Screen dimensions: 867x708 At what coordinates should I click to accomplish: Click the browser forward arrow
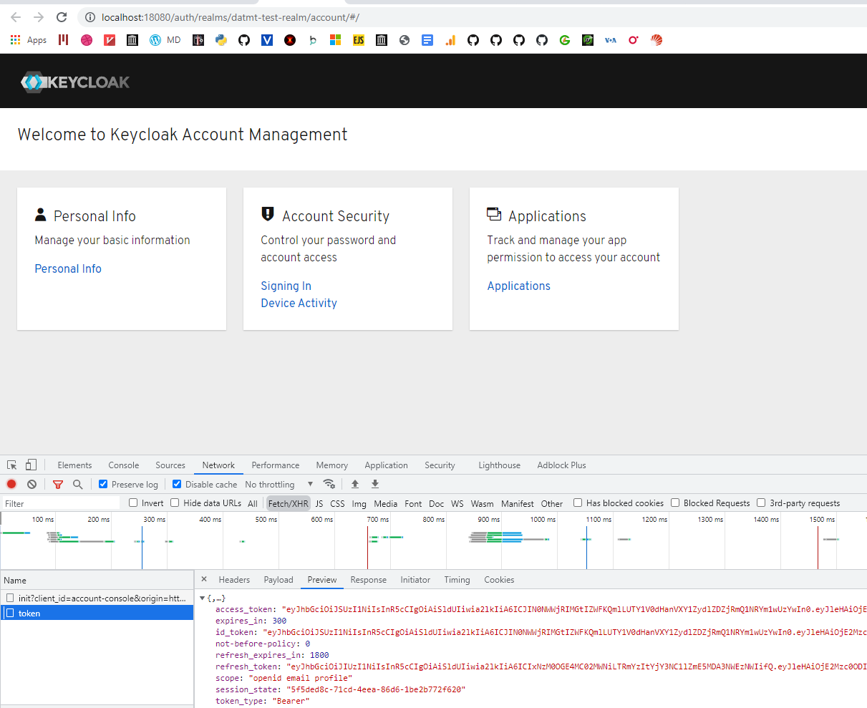tap(39, 17)
